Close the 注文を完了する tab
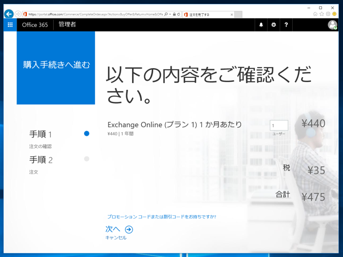 (x=232, y=15)
